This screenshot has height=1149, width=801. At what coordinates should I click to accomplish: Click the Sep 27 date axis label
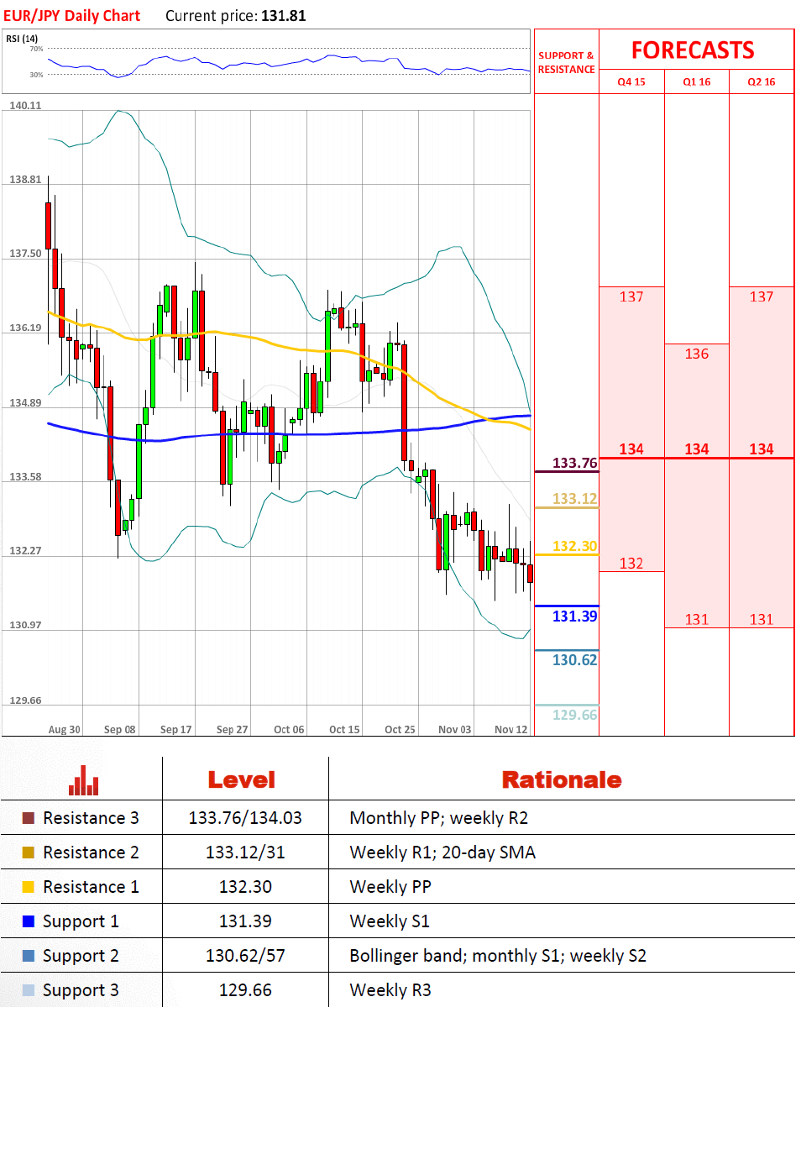pos(233,730)
